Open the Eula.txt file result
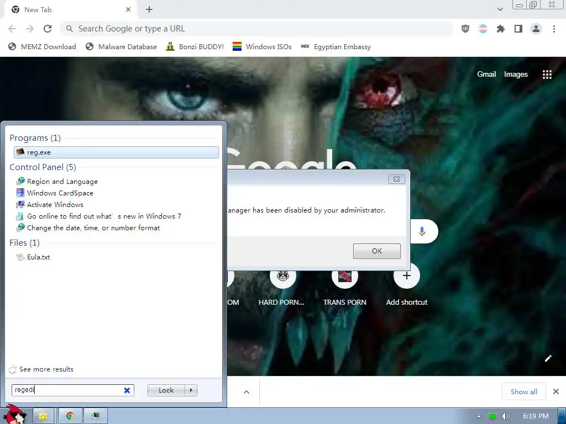566x424 pixels. pyautogui.click(x=38, y=257)
